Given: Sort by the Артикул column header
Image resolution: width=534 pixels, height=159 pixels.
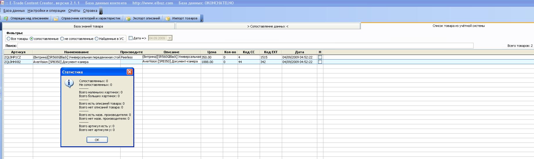Looking at the screenshot, I should coord(18,52).
